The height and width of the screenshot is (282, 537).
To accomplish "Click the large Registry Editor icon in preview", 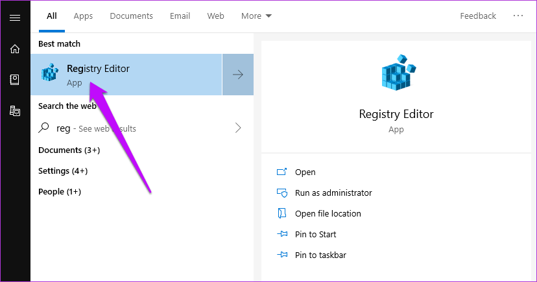I will click(x=398, y=73).
